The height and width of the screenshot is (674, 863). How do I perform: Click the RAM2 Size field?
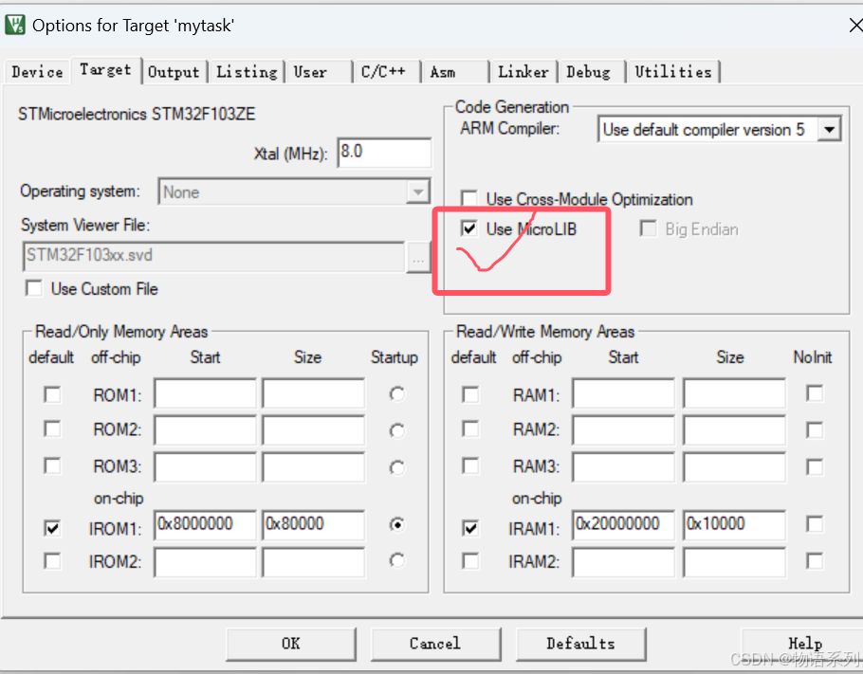click(734, 429)
